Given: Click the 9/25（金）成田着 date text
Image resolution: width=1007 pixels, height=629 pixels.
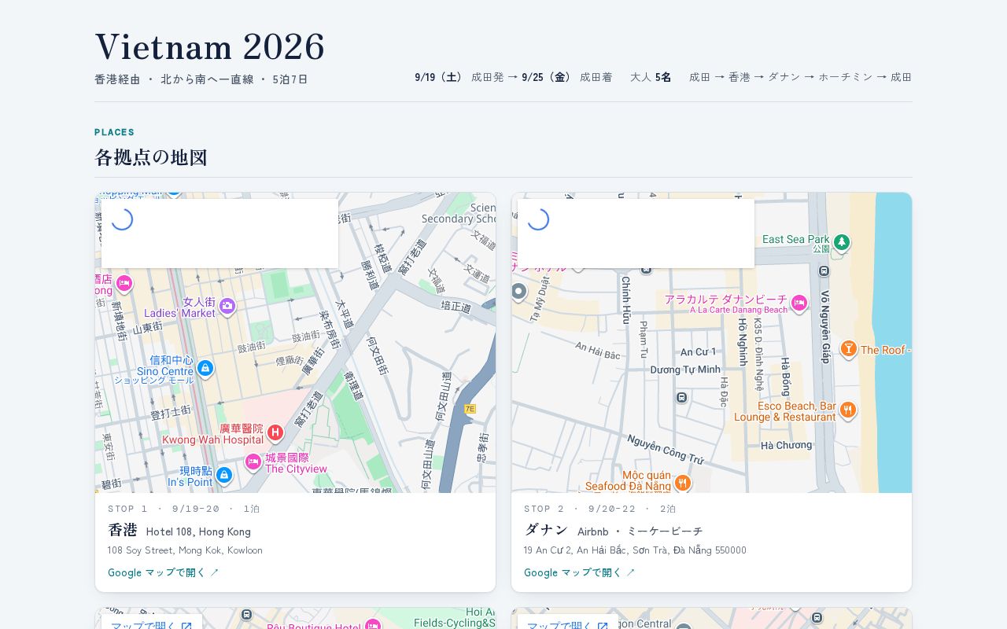Looking at the screenshot, I should click(567, 77).
